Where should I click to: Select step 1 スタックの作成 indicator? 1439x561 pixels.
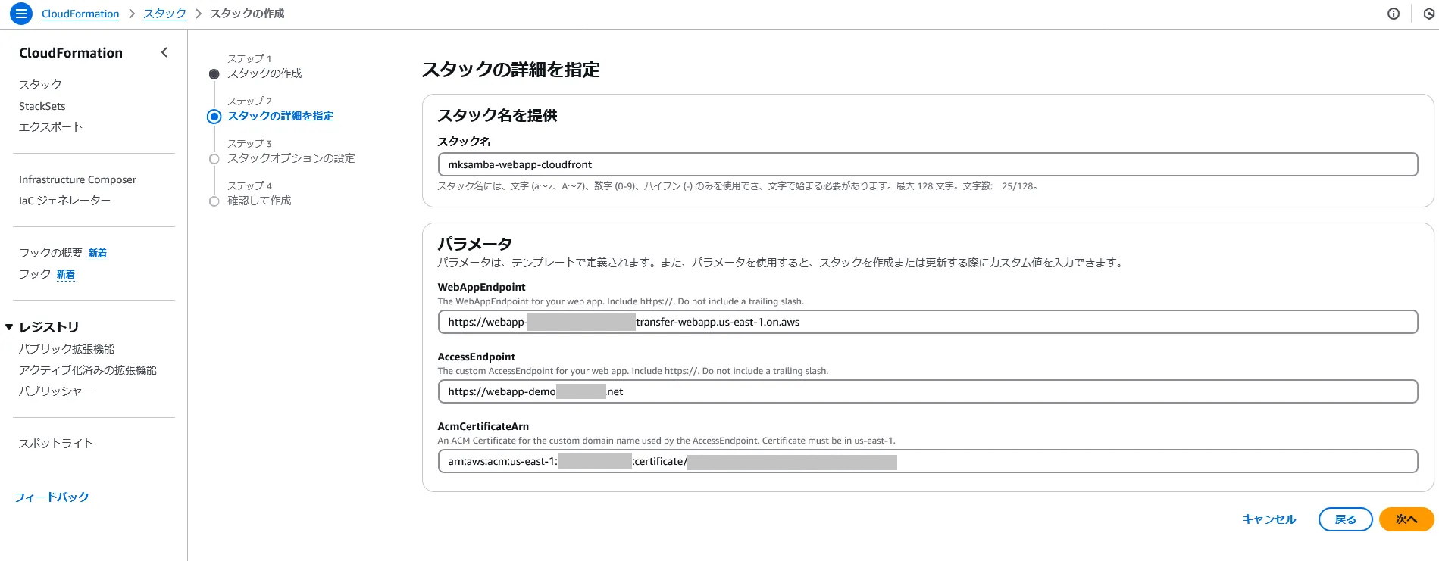click(x=214, y=74)
